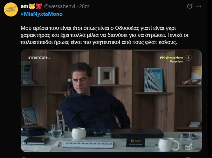Show the image description icon
The height and width of the screenshot is (158, 212).
tap(188, 147)
